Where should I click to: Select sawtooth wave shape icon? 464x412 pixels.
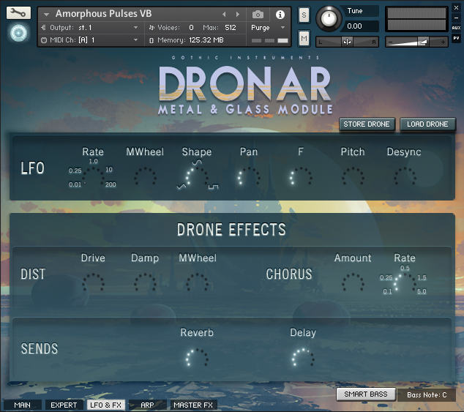coord(181,187)
